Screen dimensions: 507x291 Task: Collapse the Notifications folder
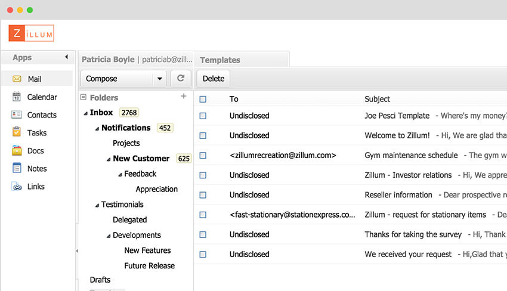pyautogui.click(x=97, y=129)
